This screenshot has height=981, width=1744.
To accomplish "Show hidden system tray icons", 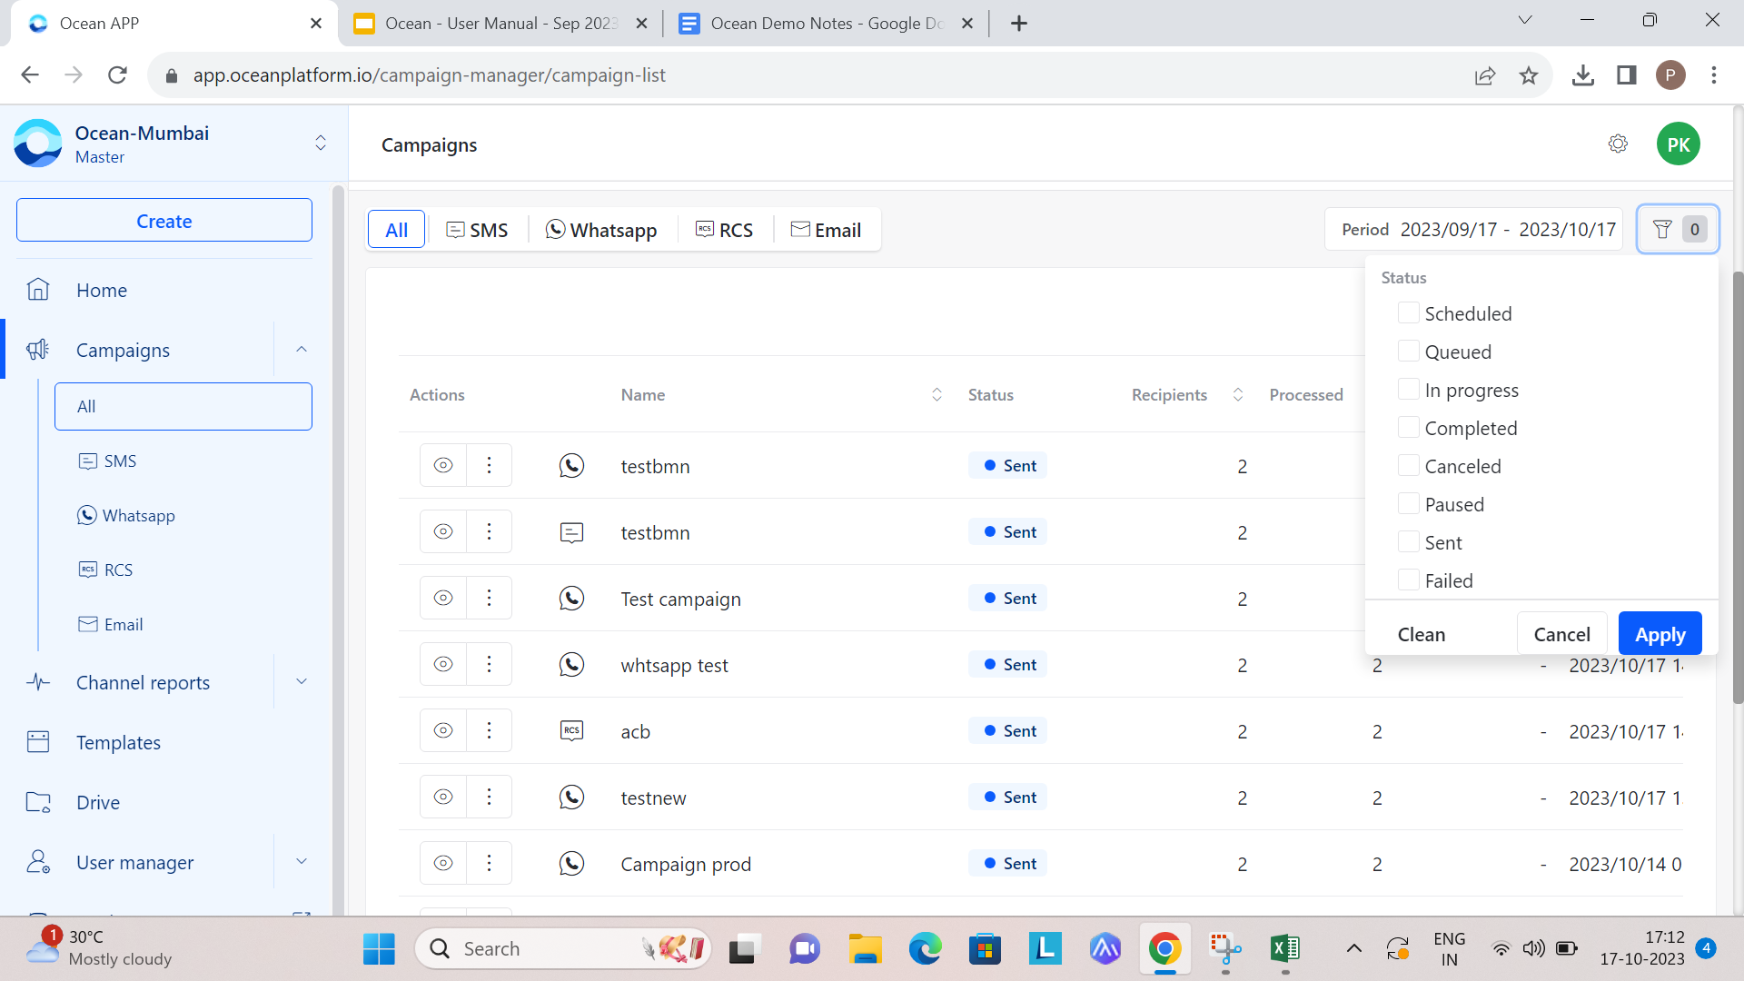I will tap(1353, 949).
